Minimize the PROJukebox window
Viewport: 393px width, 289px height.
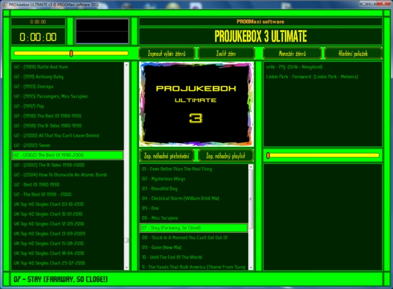click(364, 3)
